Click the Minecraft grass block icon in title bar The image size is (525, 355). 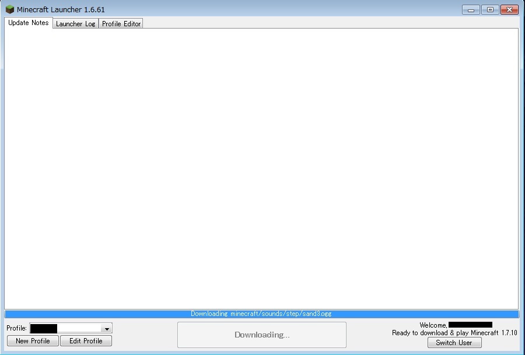point(10,10)
